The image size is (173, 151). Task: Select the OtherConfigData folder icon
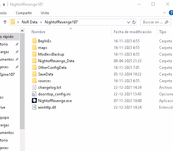click(34, 68)
